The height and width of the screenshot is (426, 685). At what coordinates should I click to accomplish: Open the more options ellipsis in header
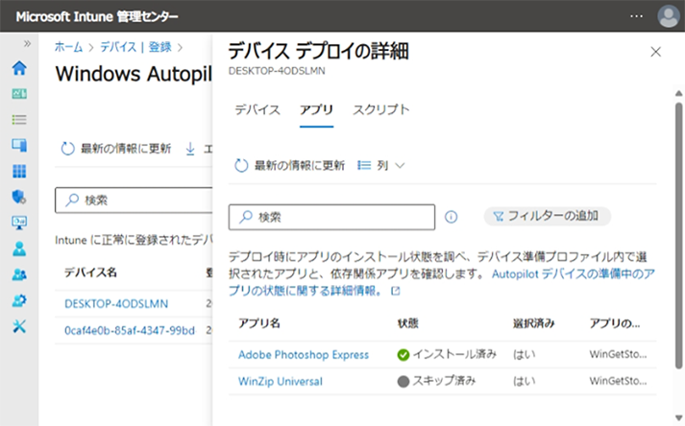637,16
